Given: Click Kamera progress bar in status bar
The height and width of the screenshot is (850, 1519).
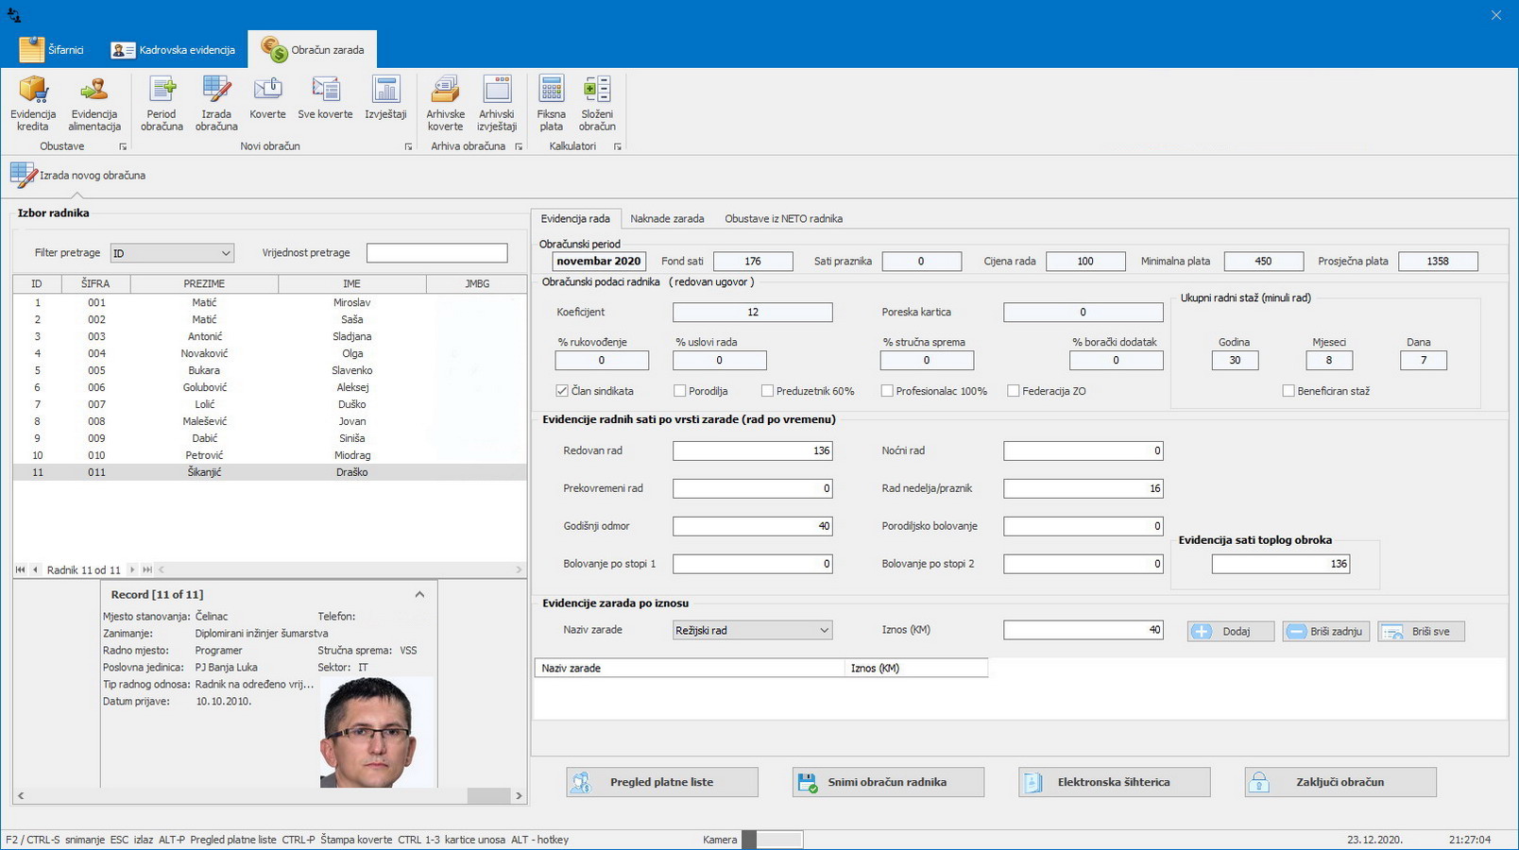Looking at the screenshot, I should 772,840.
